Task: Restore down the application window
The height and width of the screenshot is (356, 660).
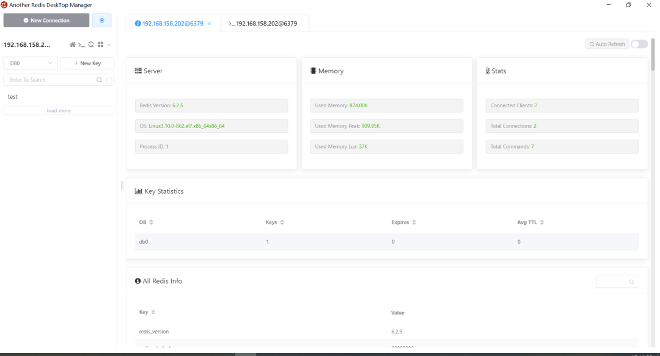Action: click(x=628, y=5)
